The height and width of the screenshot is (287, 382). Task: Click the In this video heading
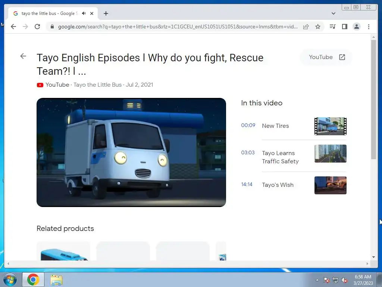262,103
